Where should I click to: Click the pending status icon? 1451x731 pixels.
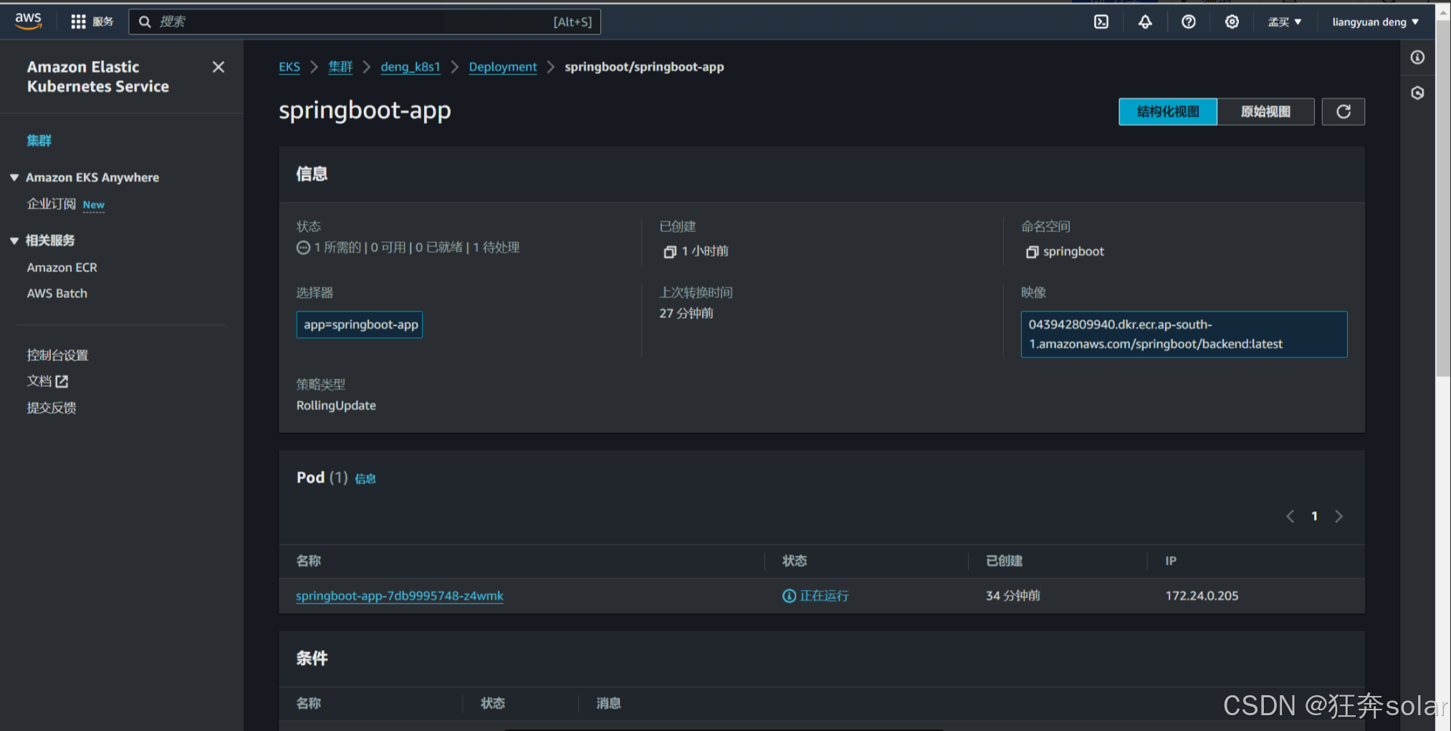303,248
